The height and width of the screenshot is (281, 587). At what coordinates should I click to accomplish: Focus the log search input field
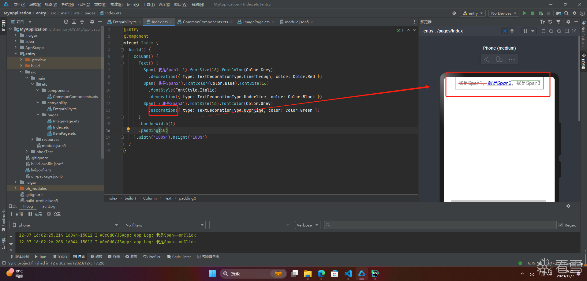coord(440,225)
